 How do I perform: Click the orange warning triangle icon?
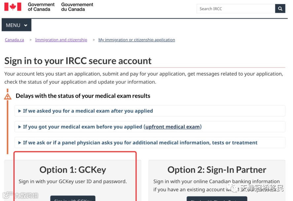[x=8, y=96]
